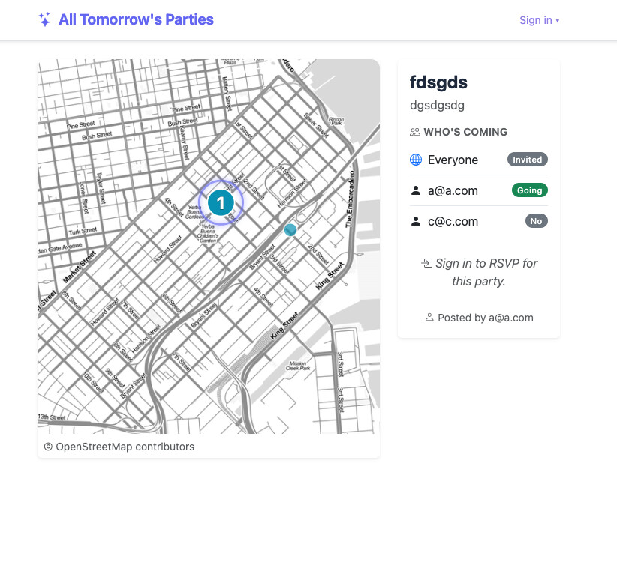Click the Mission Creek Park label on map
The image size is (617, 562).
tap(299, 366)
